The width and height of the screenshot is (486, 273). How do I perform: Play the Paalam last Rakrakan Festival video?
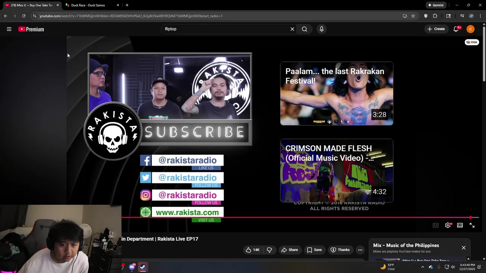pos(336,93)
